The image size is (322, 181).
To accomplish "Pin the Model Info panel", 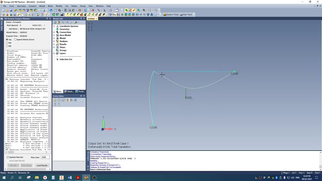I will 81,19.
